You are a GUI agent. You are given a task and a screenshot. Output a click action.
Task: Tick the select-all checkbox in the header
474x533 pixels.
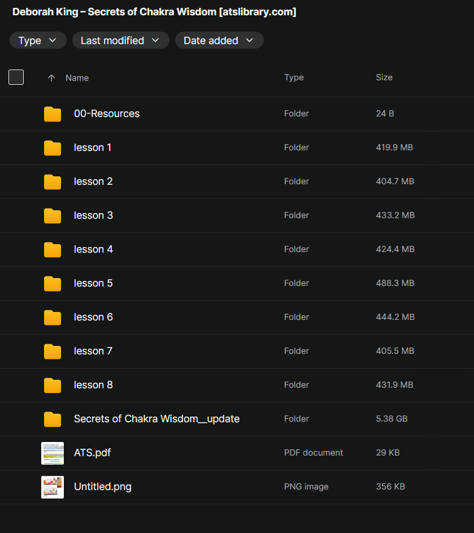[x=16, y=77]
